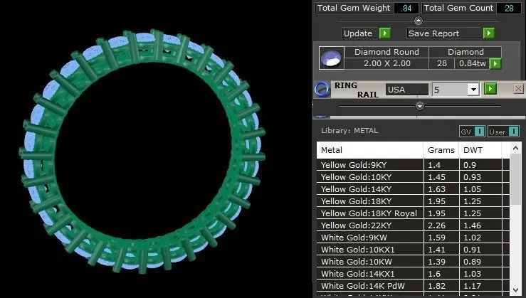Collapse panel with the up arrow circle
This screenshot has height=298, width=526.
419,21
